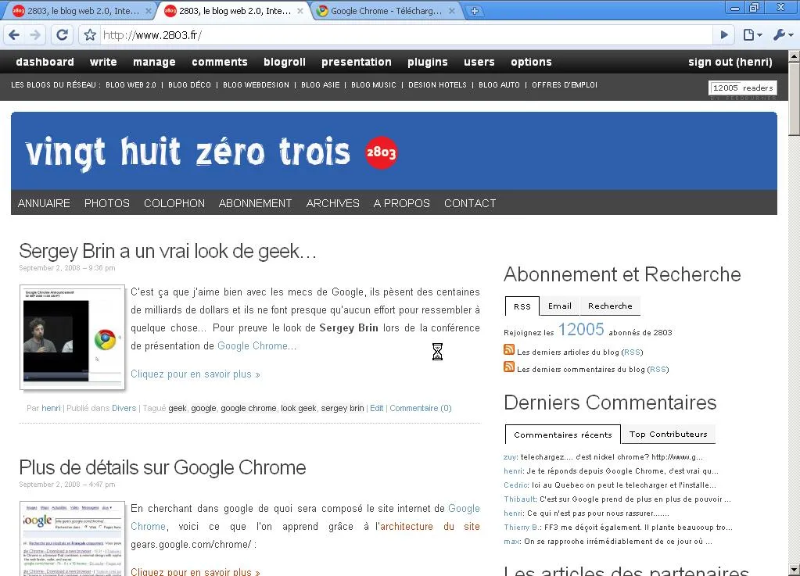Open the Plus de détails sur Google Chrome post

(x=162, y=467)
